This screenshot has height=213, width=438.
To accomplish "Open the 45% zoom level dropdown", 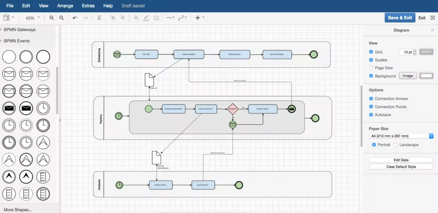I will [x=32, y=18].
